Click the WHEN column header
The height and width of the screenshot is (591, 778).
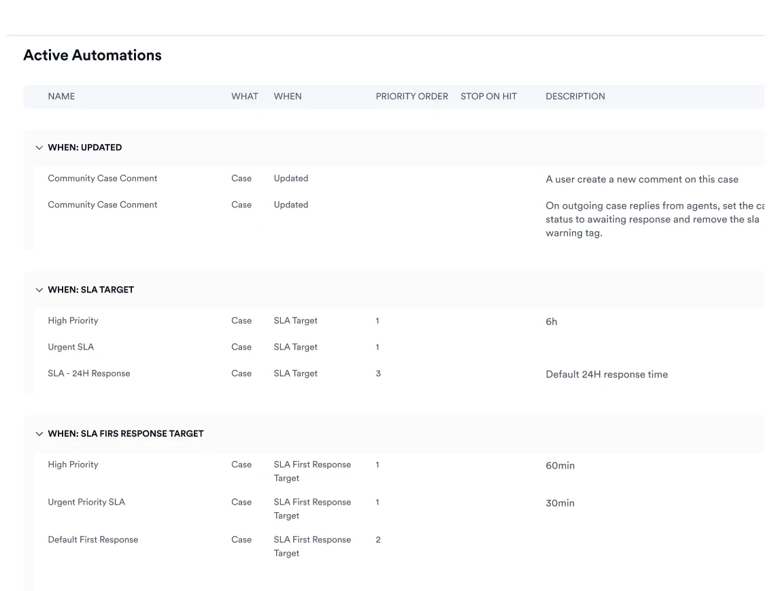[287, 97]
